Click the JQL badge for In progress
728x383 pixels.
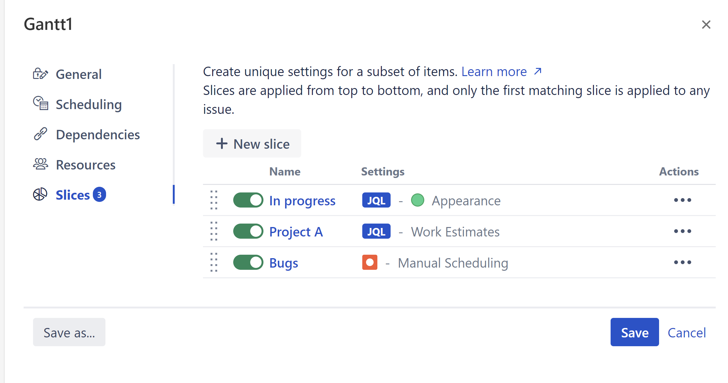coord(376,200)
